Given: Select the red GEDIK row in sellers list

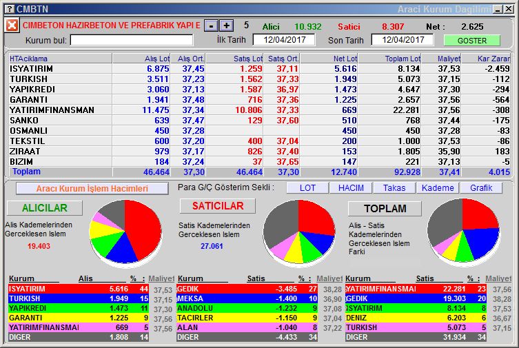Looking at the screenshot, I should [247, 289].
